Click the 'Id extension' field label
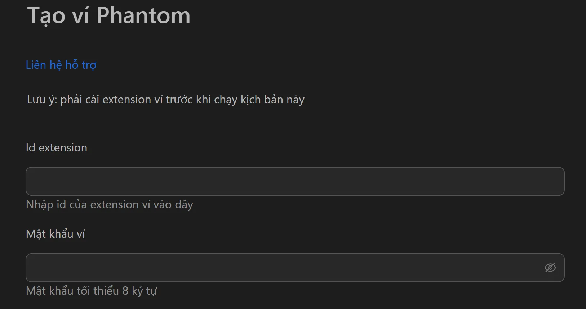The height and width of the screenshot is (309, 586). click(x=56, y=147)
